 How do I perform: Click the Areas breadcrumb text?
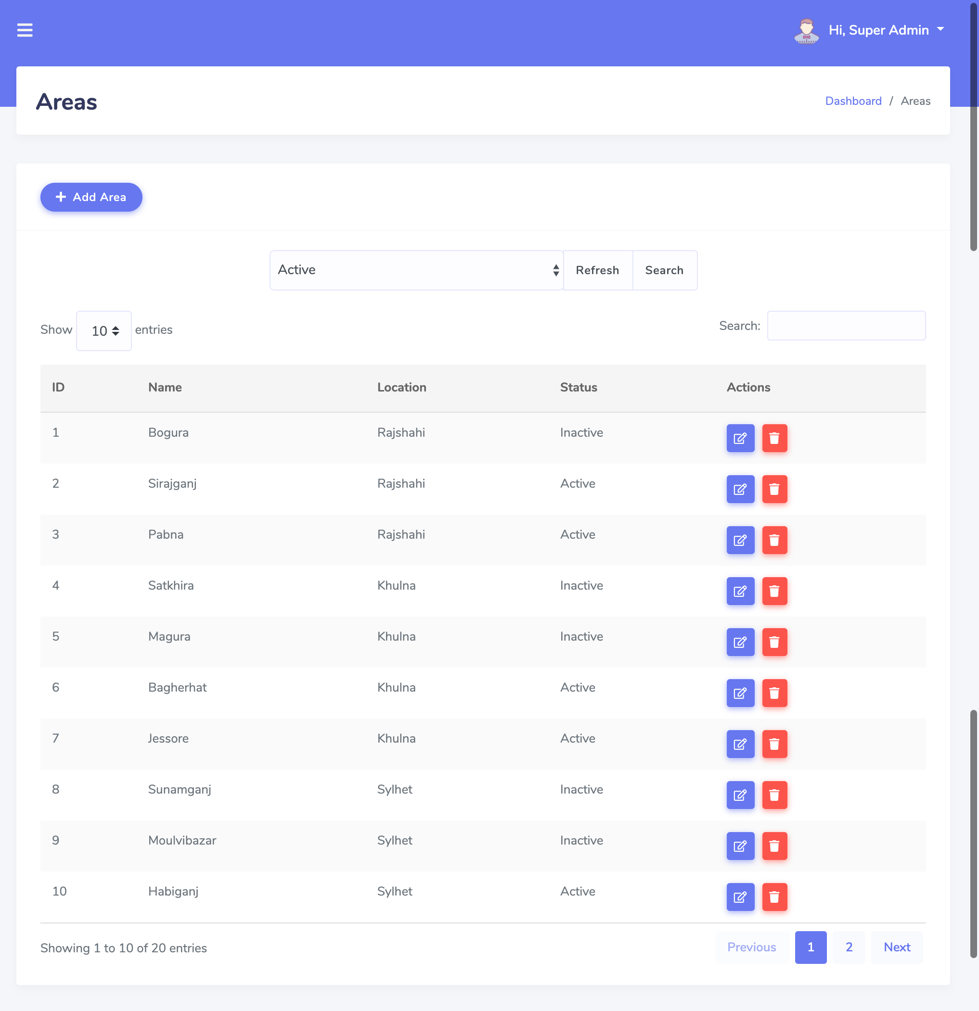[915, 101]
